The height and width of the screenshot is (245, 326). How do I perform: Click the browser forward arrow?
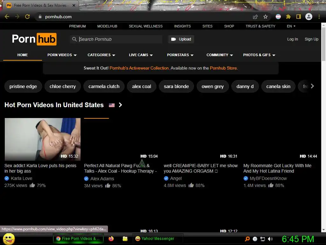point(17,17)
